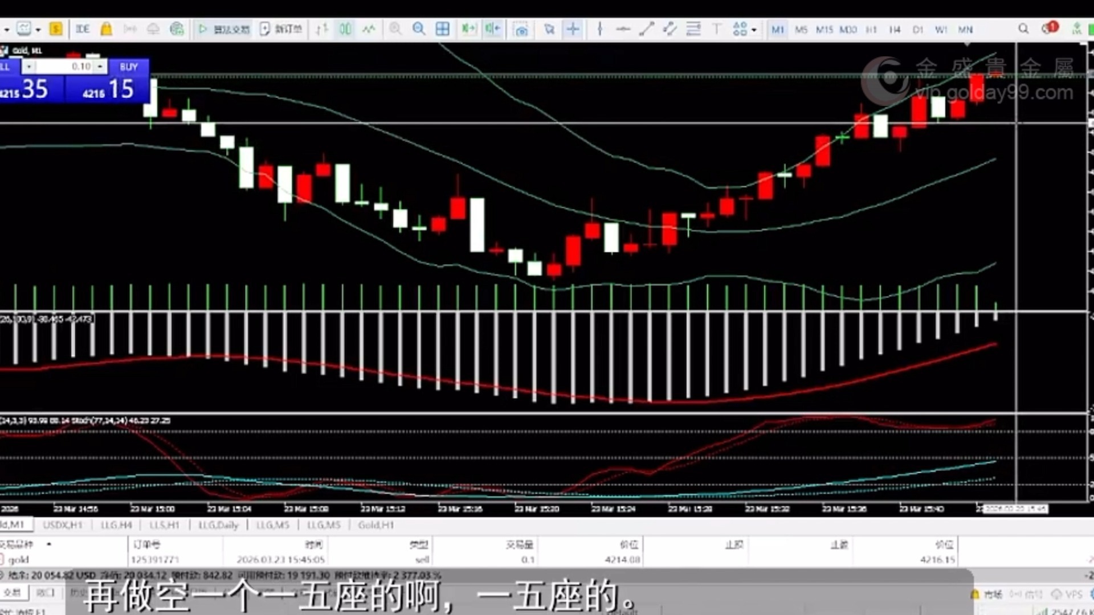Choose the Fibonacci retracement tool

click(693, 29)
